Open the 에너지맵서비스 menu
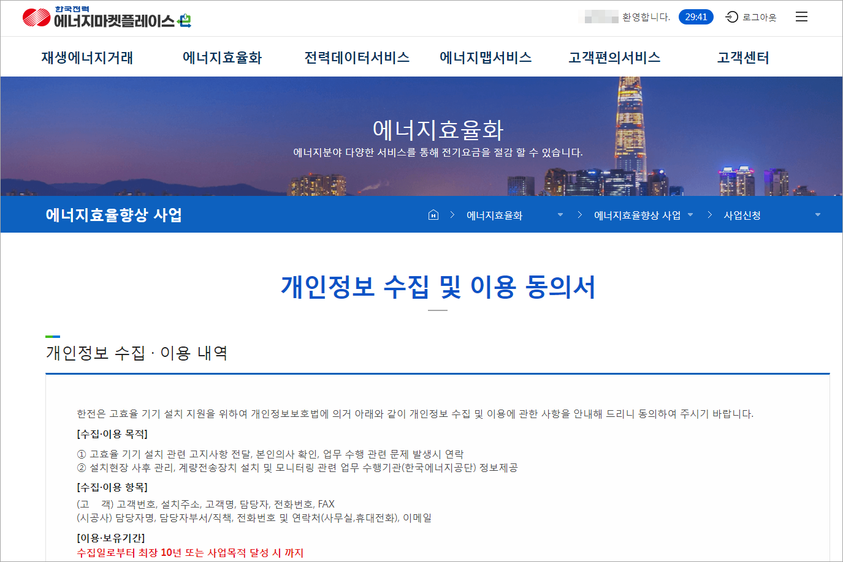Screen dimensions: 843x562 [x=485, y=57]
